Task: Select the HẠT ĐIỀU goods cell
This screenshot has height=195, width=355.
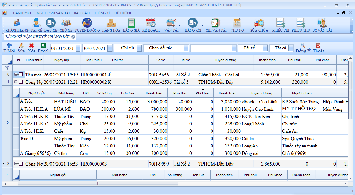Action: 66,102
